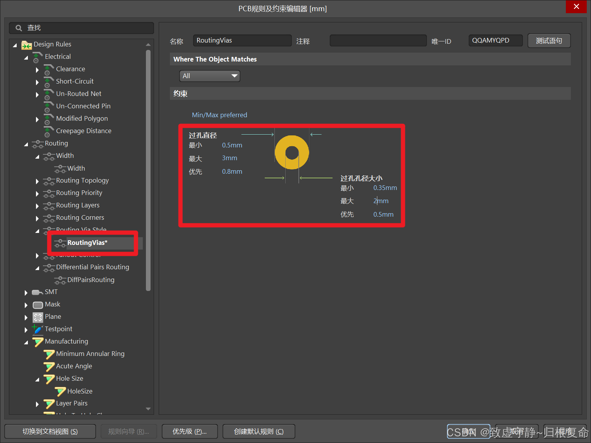Screen dimensions: 591x443
Task: Click the Un-Routed Net rule icon
Action: pos(49,94)
